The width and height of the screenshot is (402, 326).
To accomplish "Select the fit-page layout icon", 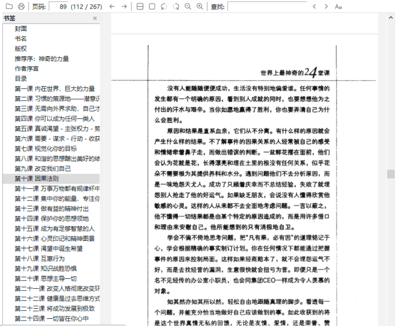I will [139, 6].
